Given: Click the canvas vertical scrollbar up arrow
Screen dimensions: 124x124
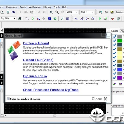Looking at the screenshot, I should (x=108, y=30).
